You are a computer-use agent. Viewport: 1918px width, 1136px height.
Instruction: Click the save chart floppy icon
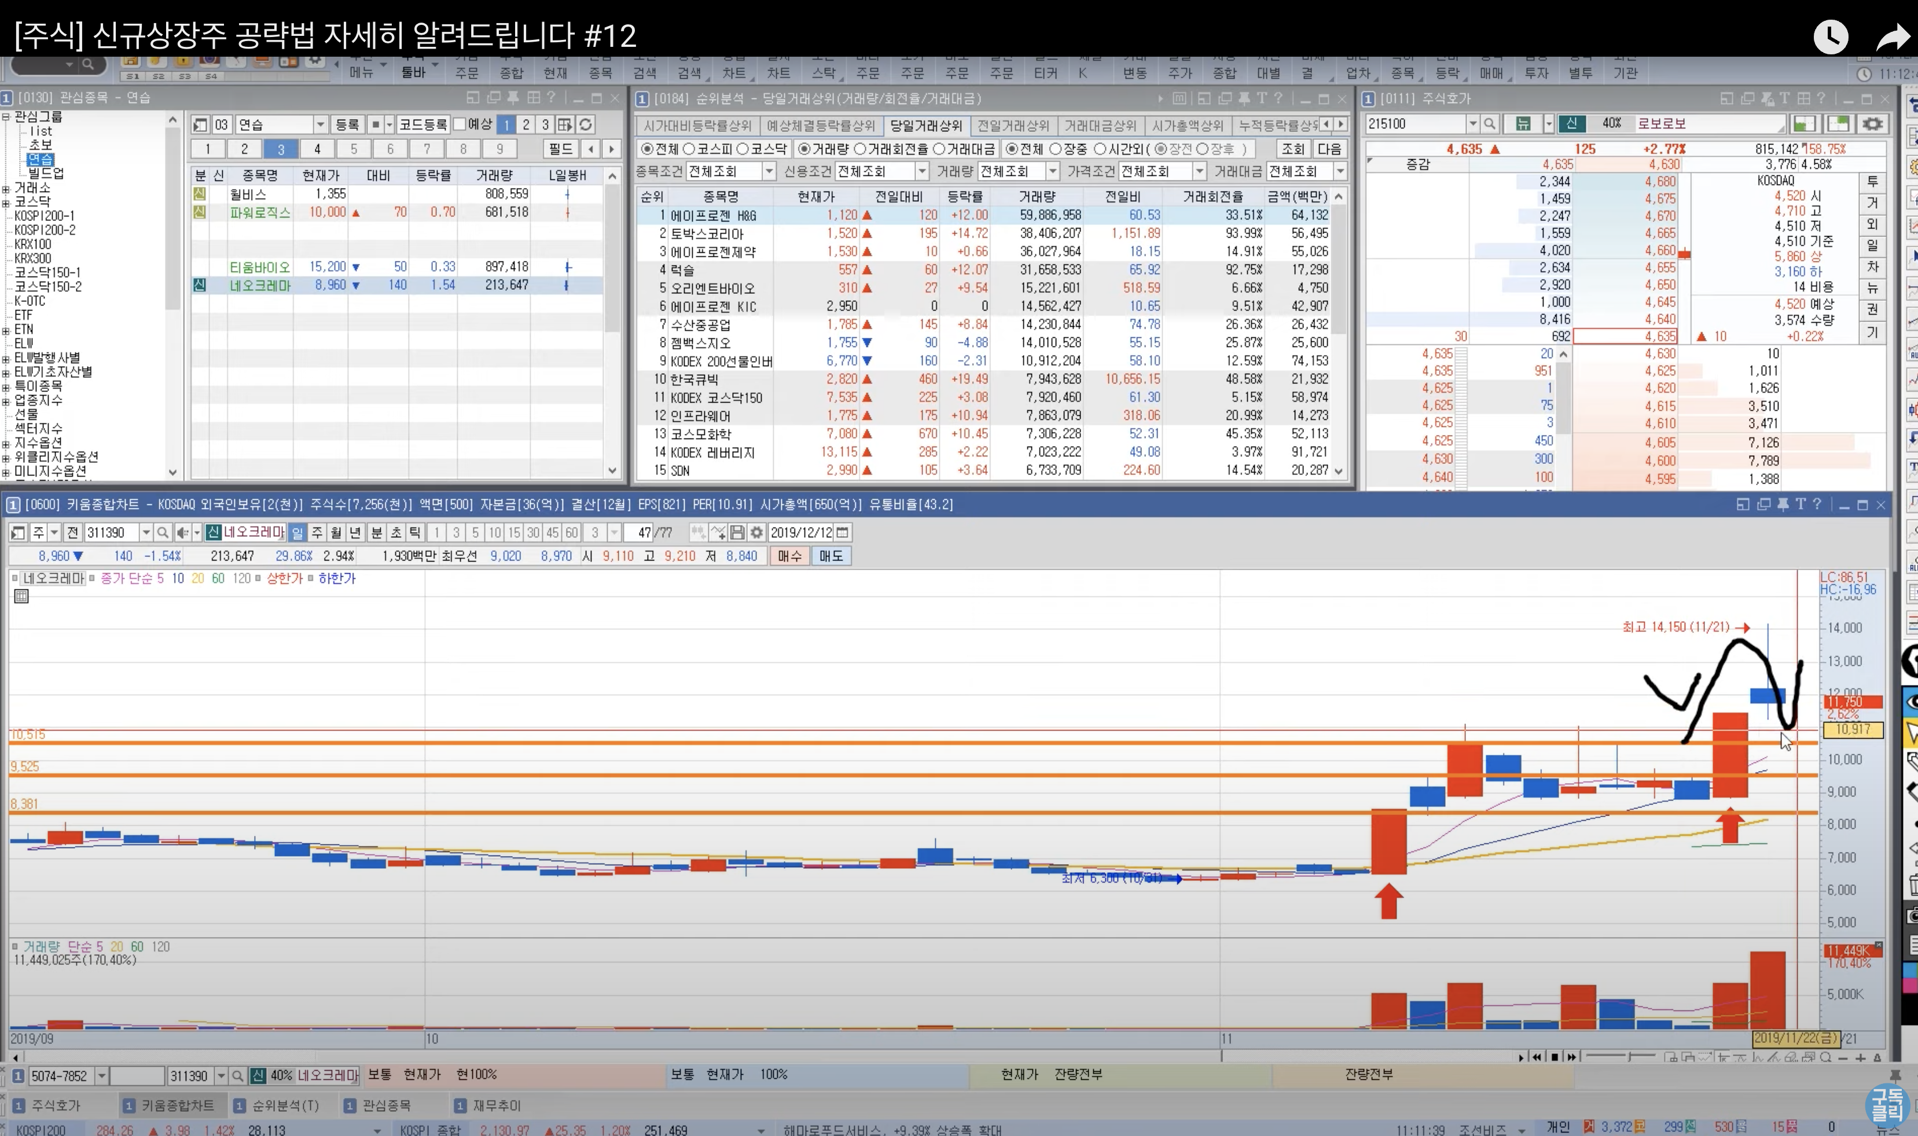(738, 533)
